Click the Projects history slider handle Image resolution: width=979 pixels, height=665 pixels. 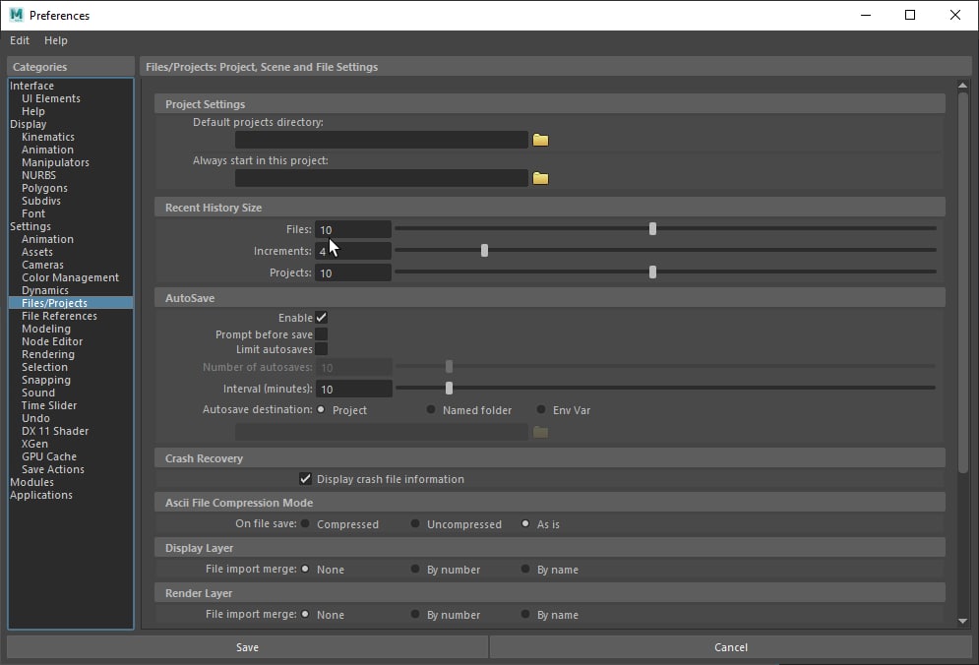click(x=652, y=272)
